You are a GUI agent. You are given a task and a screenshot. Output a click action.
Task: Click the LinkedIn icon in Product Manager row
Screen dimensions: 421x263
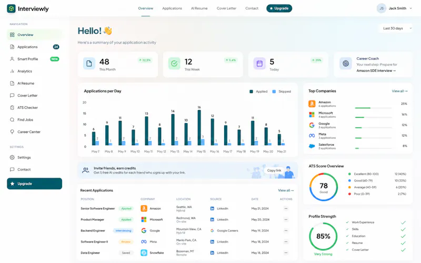tap(212, 219)
